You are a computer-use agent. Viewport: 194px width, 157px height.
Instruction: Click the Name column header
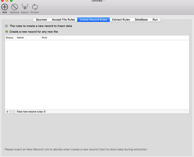28,38
